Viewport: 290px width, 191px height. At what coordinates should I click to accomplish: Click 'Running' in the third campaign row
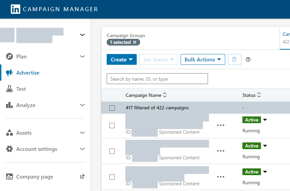point(251,183)
